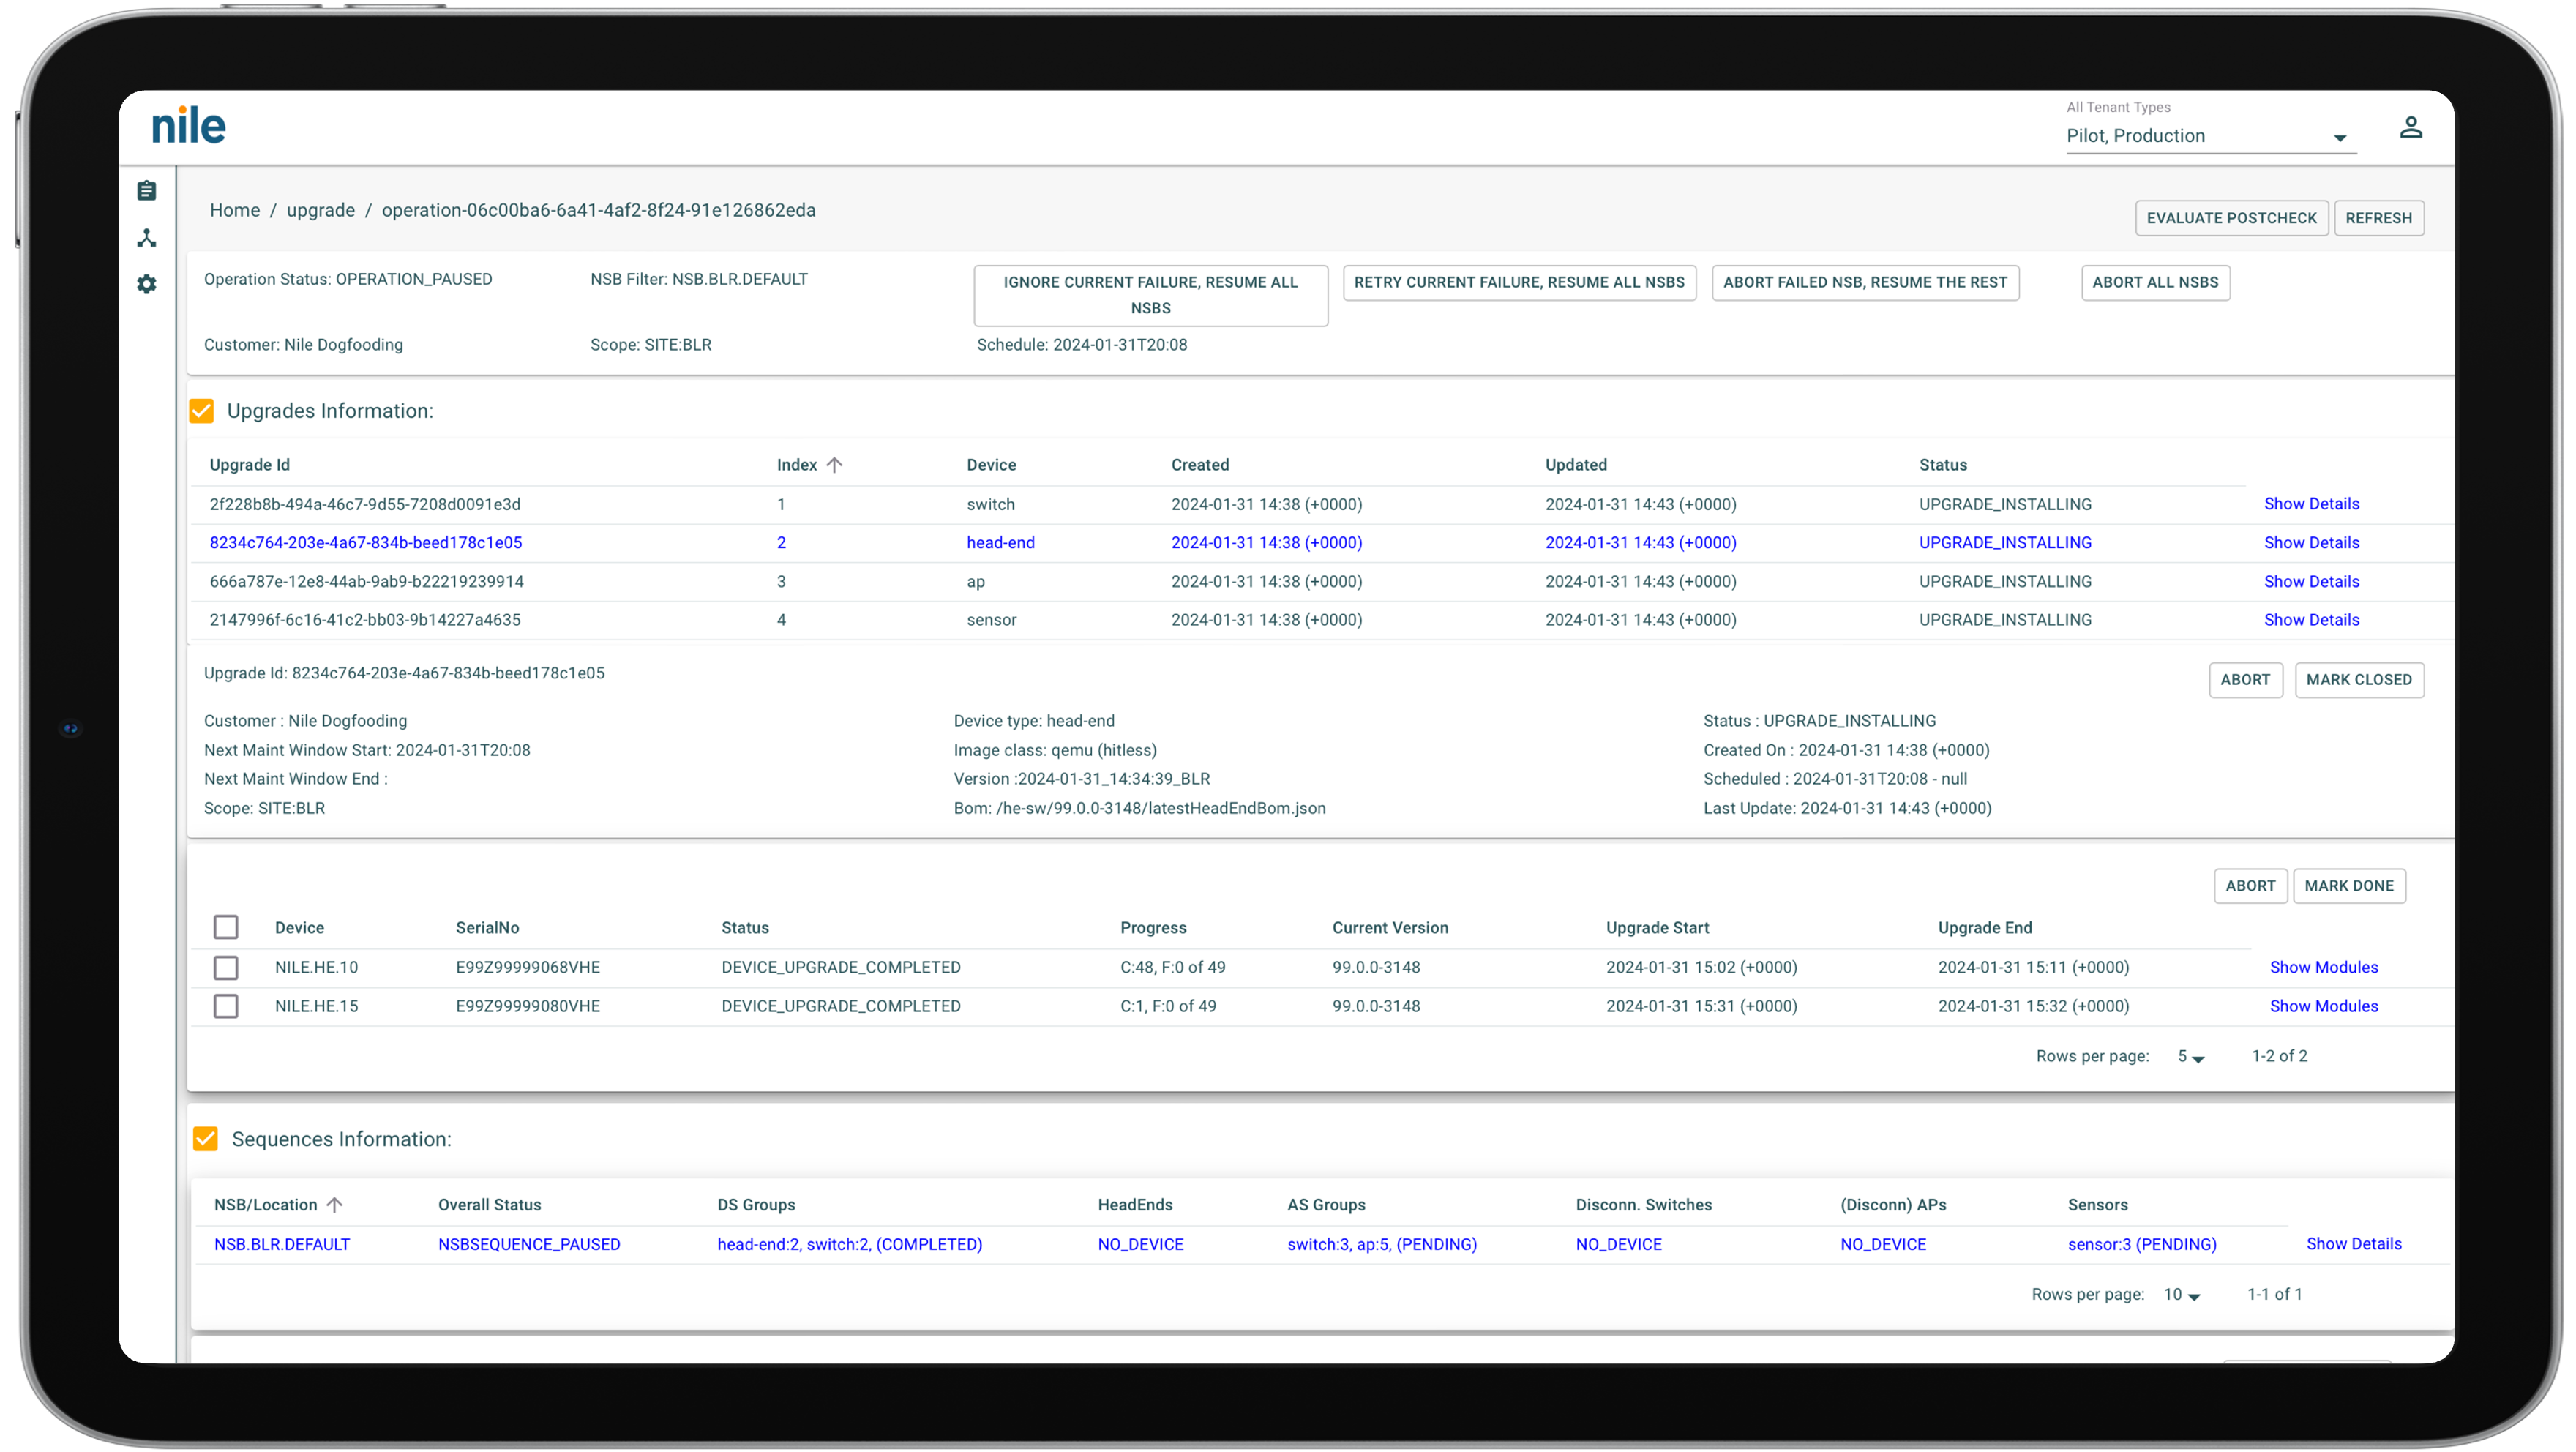Screen dimensions: 2576x1452
Task: Click Retry Current Failure, Resume All NSBs
Action: tap(1519, 282)
